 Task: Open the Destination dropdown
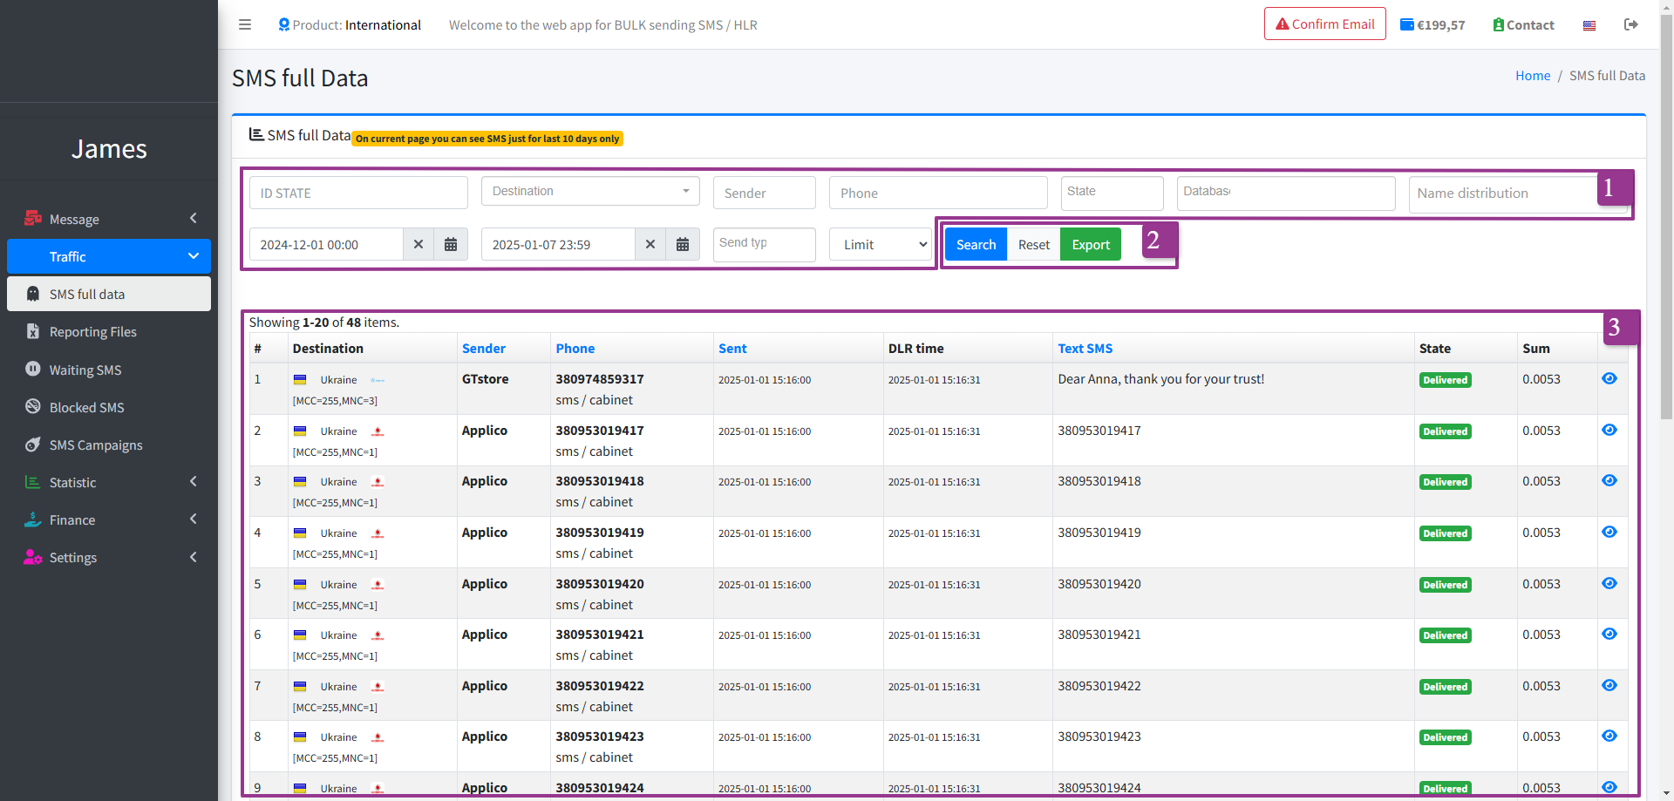coord(590,192)
